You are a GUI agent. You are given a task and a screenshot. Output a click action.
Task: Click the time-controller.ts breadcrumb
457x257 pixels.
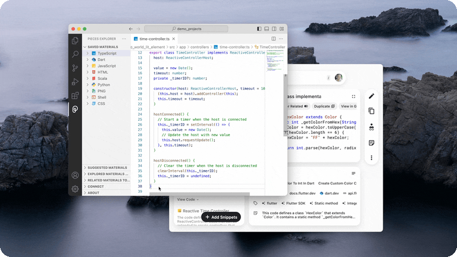click(x=231, y=47)
